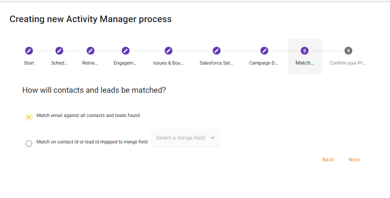The height and width of the screenshot is (198, 390).
Task: Click the Match email option label text
Action: 88,116
